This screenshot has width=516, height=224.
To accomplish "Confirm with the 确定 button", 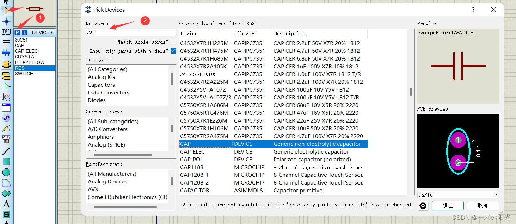I will click(448, 206).
